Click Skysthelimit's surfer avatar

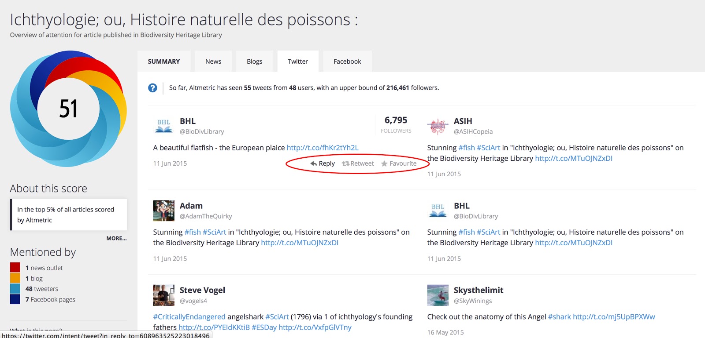[438, 295]
